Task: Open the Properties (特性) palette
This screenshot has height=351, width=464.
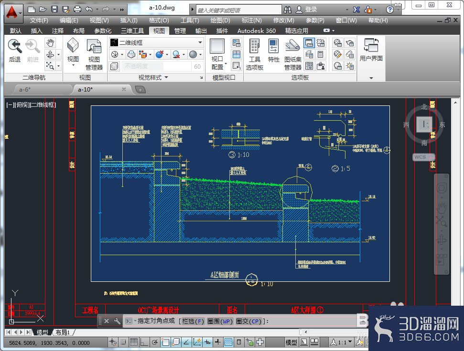Action: pyautogui.click(x=273, y=51)
